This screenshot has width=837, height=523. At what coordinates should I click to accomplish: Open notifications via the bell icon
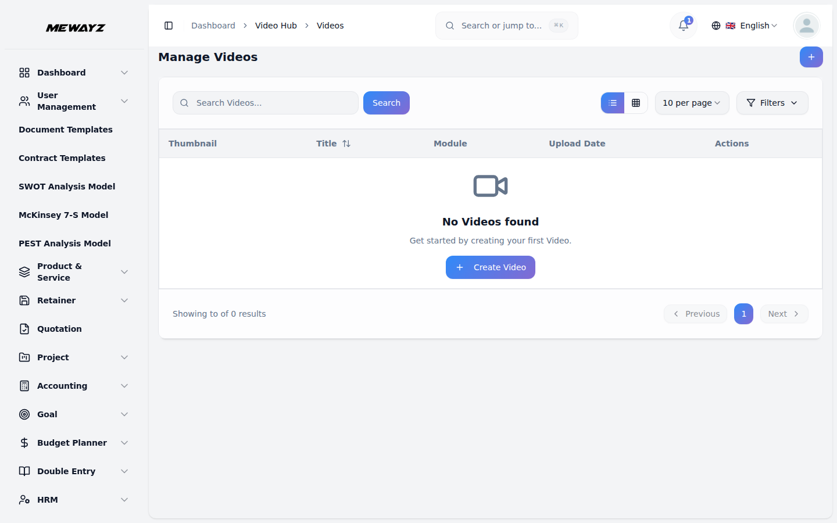click(x=682, y=26)
